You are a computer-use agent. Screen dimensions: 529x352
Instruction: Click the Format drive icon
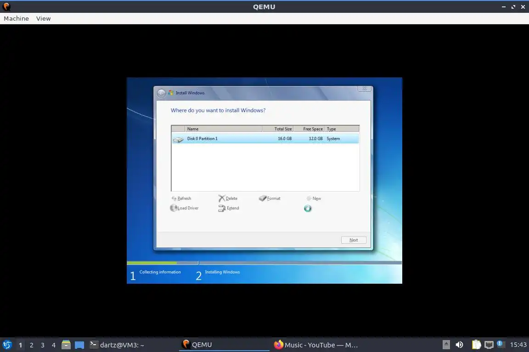263,198
